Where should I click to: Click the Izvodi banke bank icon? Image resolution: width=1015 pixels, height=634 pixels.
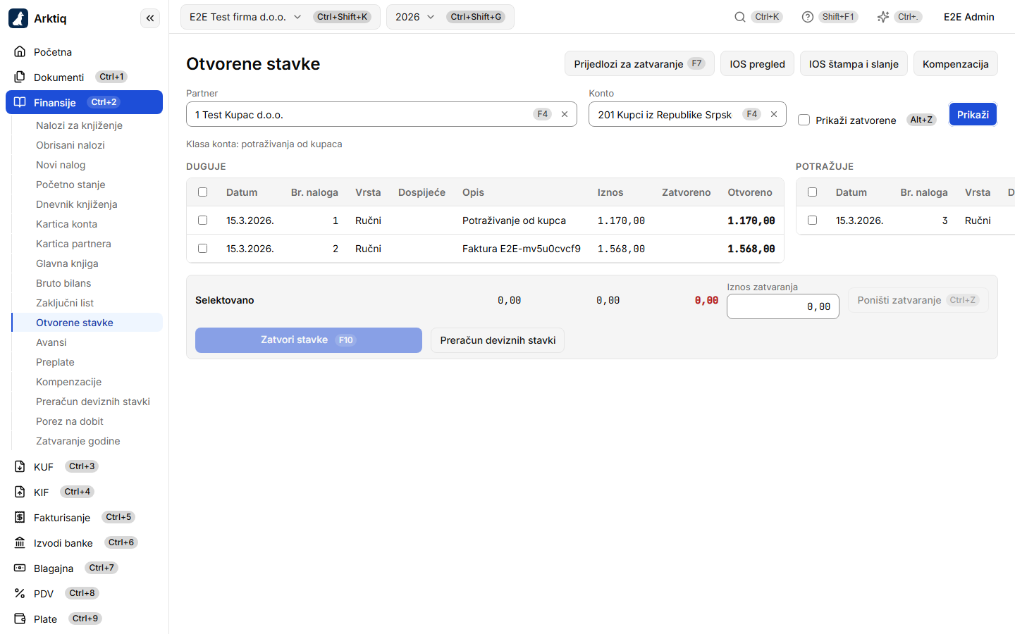[x=20, y=542]
